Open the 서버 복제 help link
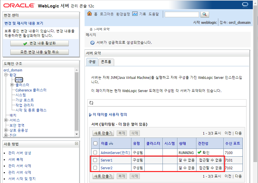 pyautogui.click(x=16, y=159)
